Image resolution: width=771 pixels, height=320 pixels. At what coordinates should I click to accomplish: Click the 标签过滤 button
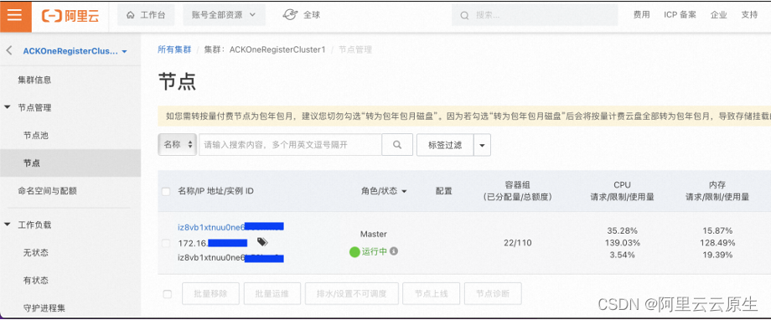point(445,145)
